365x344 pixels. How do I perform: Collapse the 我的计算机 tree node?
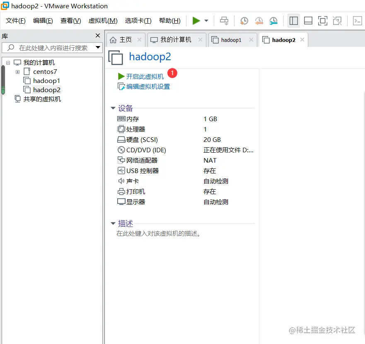pos(8,63)
